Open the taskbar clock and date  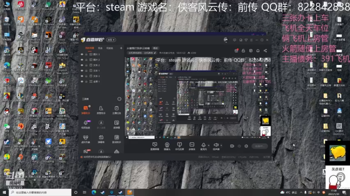[x=333, y=193]
